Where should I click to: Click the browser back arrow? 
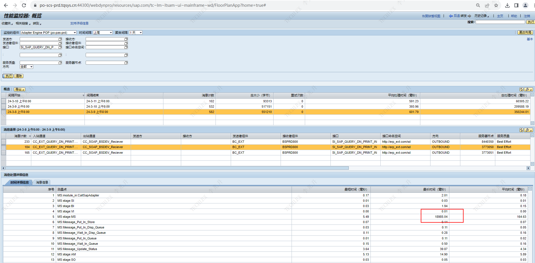(x=6, y=5)
